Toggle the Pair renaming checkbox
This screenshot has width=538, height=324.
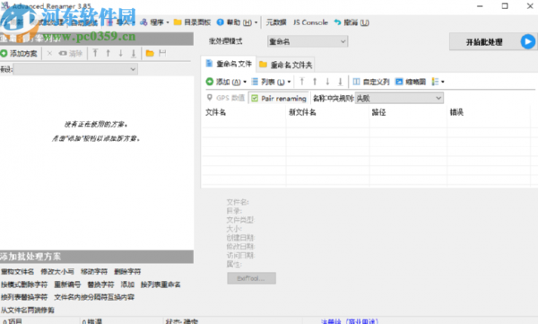255,99
